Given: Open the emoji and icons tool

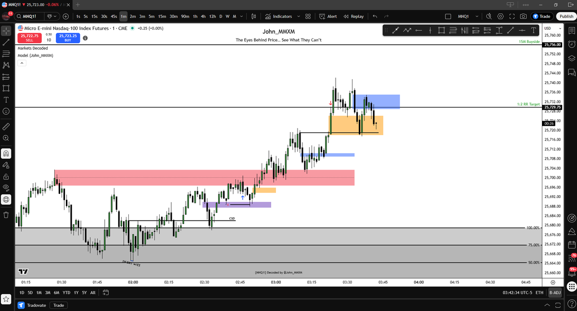Looking at the screenshot, I should pyautogui.click(x=6, y=111).
